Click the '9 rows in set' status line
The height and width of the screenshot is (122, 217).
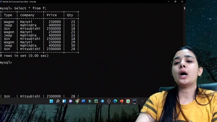pyautogui.click(x=24, y=56)
